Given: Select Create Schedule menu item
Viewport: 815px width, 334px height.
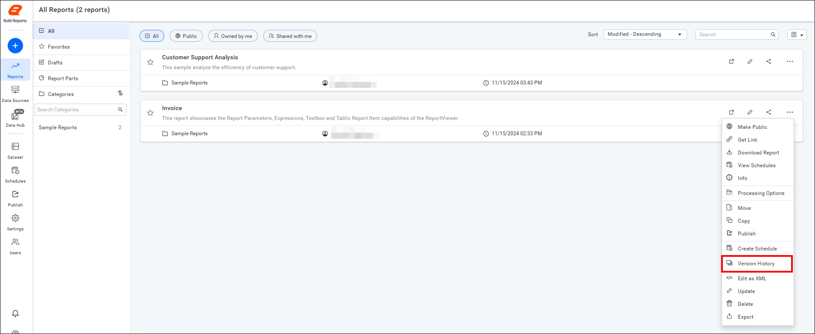Looking at the screenshot, I should [x=757, y=249].
